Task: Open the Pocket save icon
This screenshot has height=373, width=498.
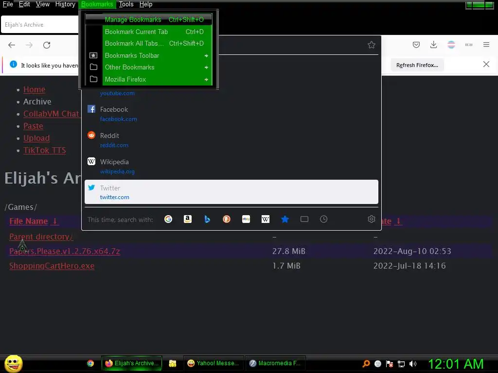Action: click(x=416, y=45)
